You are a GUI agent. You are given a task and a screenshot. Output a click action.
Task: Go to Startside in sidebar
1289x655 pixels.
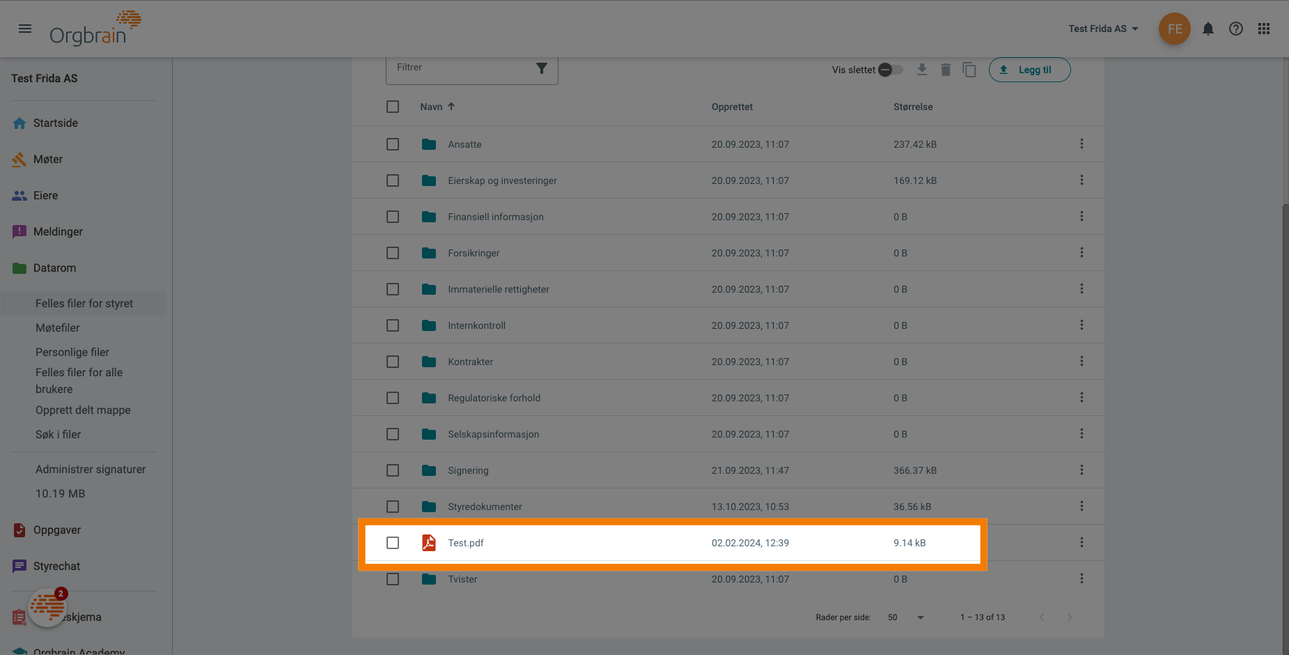pos(56,123)
